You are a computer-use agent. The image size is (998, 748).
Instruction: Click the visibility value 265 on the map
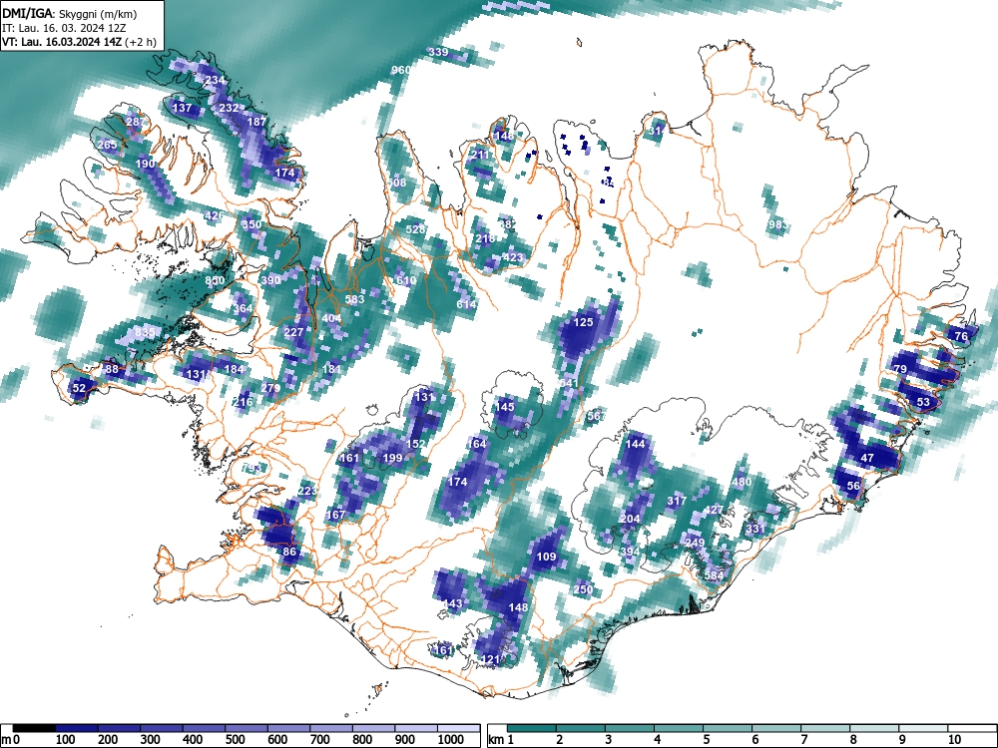coord(108,145)
